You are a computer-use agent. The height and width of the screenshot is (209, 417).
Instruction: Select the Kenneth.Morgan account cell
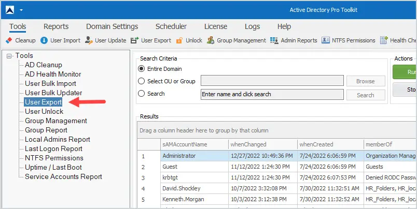(x=194, y=200)
